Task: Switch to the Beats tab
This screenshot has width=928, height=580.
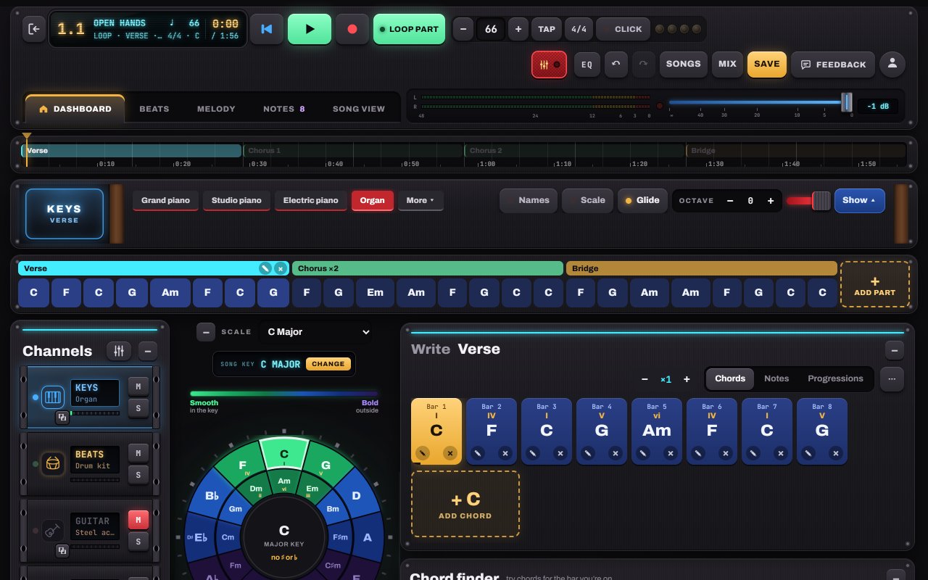Action: click(x=154, y=109)
